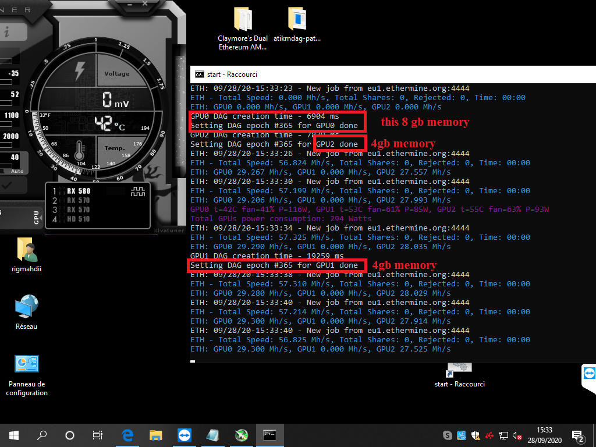Viewport: 596px width, 447px height.
Task: Click the 15:33:38 New job line
Action: pos(330,275)
